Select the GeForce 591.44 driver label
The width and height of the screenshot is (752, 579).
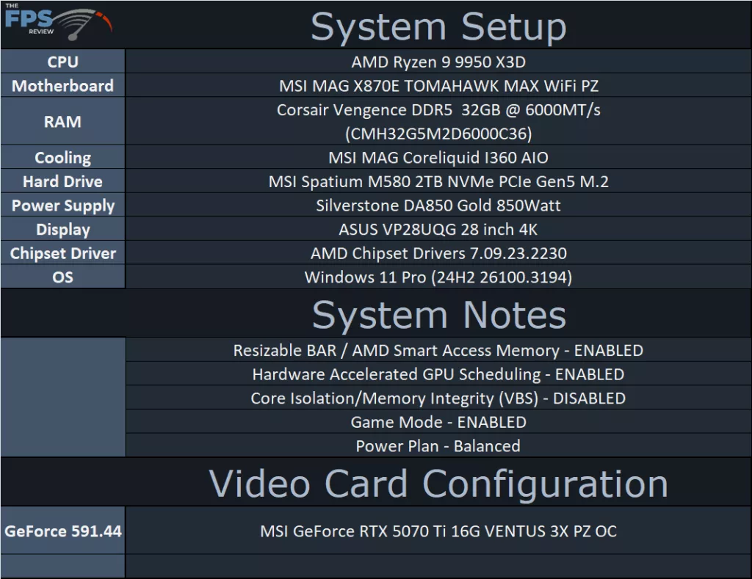coord(63,531)
